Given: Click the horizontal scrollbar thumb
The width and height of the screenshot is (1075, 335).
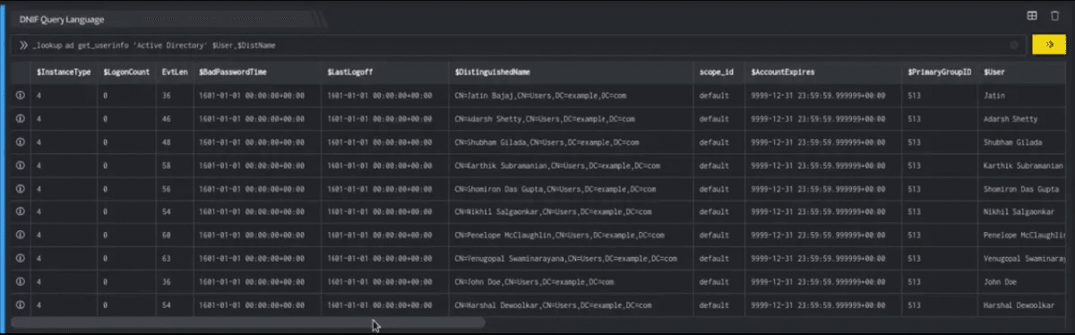Looking at the screenshot, I should [x=247, y=322].
